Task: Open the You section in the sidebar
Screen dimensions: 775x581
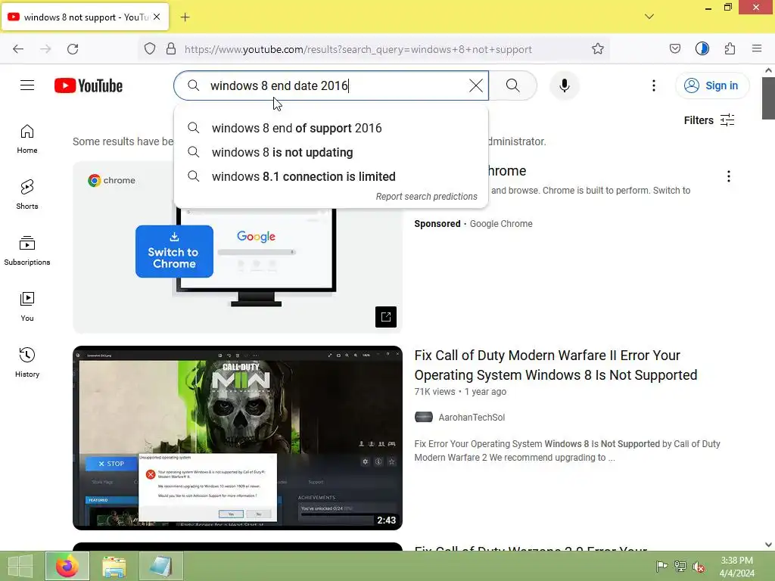Action: click(x=27, y=307)
